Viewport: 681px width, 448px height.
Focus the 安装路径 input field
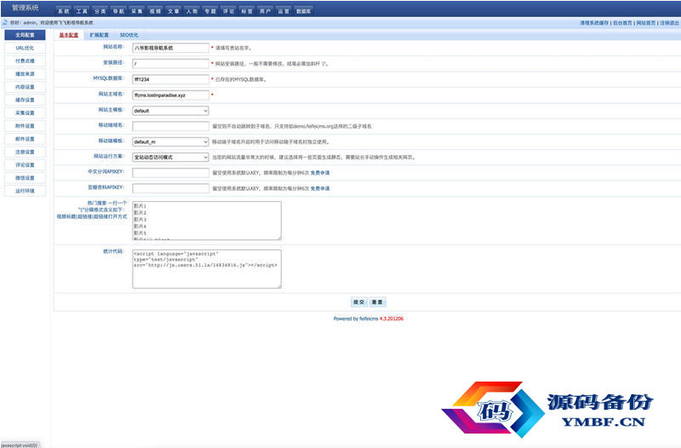[171, 63]
